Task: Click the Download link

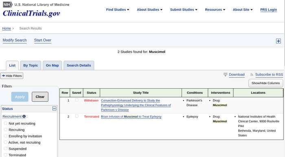Action: tap(237, 74)
